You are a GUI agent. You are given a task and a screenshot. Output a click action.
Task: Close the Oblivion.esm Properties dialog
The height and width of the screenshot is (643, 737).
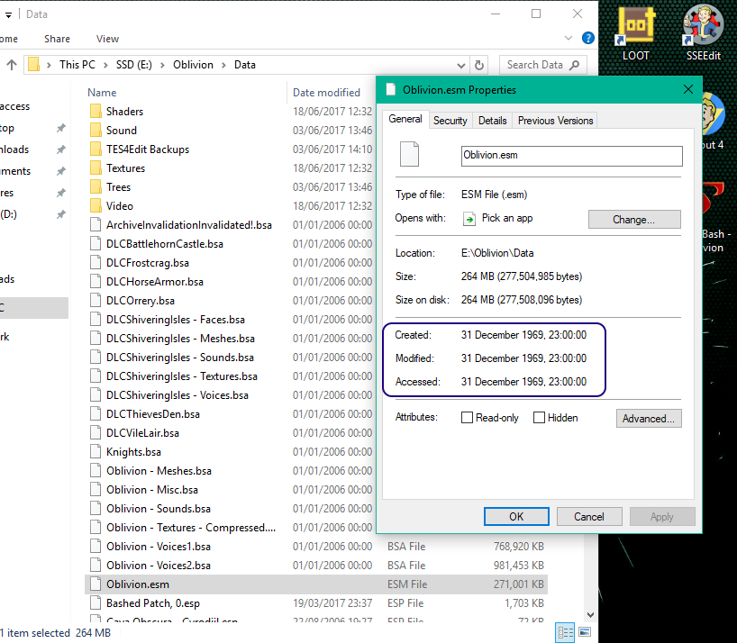coord(688,89)
